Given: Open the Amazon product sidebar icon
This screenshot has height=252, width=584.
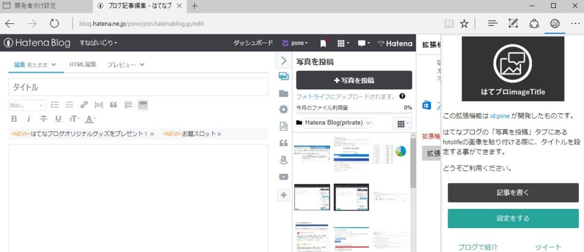Looking at the screenshot, I should [283, 160].
